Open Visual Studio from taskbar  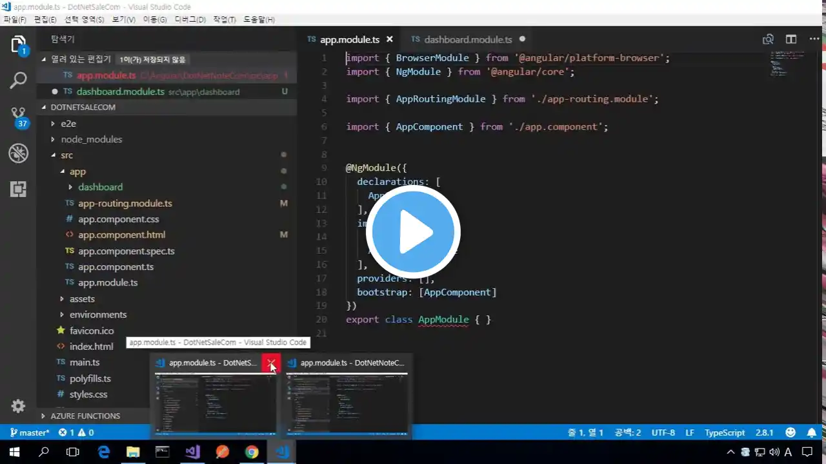pyautogui.click(x=192, y=452)
